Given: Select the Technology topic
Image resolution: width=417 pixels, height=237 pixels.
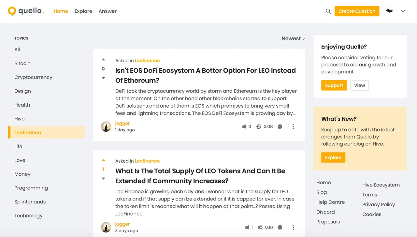Looking at the screenshot, I should (x=28, y=215).
